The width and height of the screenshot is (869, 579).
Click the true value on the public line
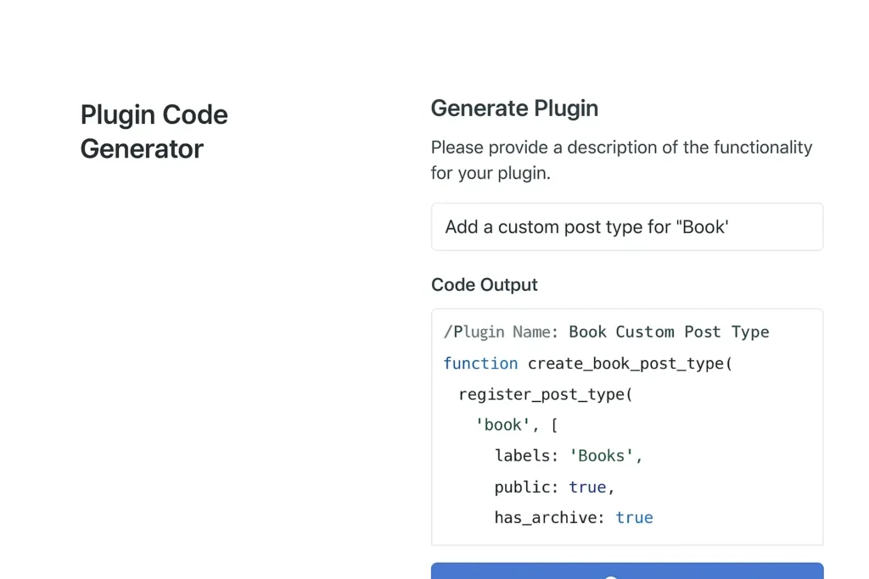tap(587, 487)
